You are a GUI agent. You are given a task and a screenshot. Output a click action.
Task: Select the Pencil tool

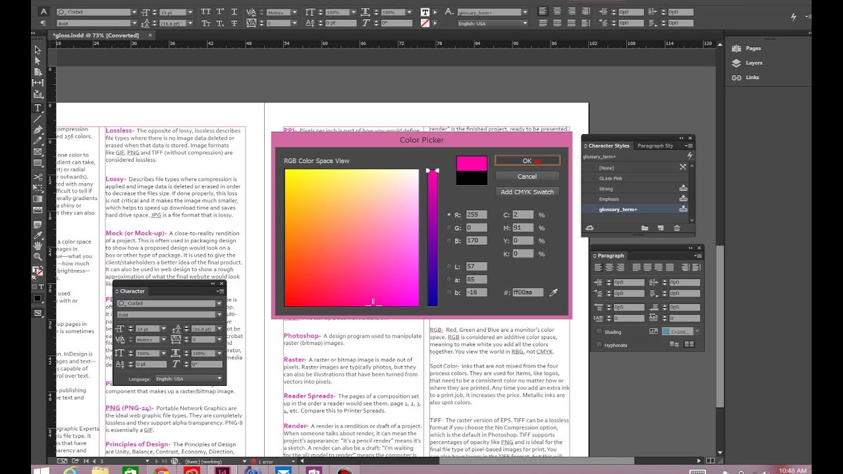[x=38, y=141]
